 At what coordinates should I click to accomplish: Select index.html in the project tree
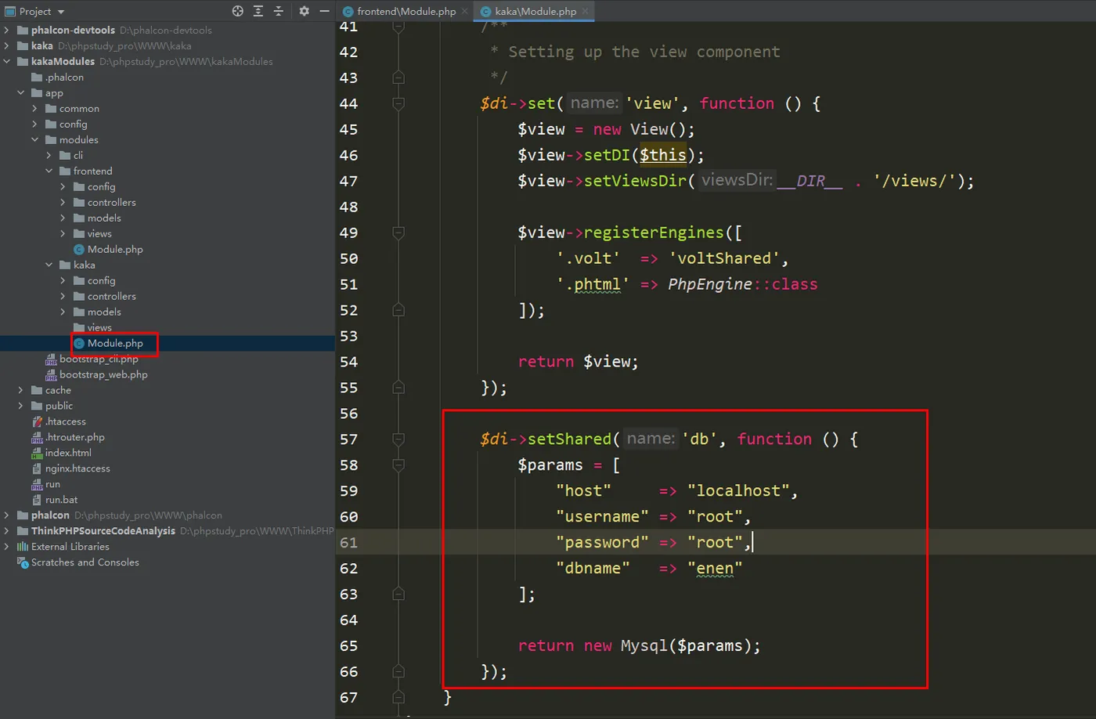68,453
